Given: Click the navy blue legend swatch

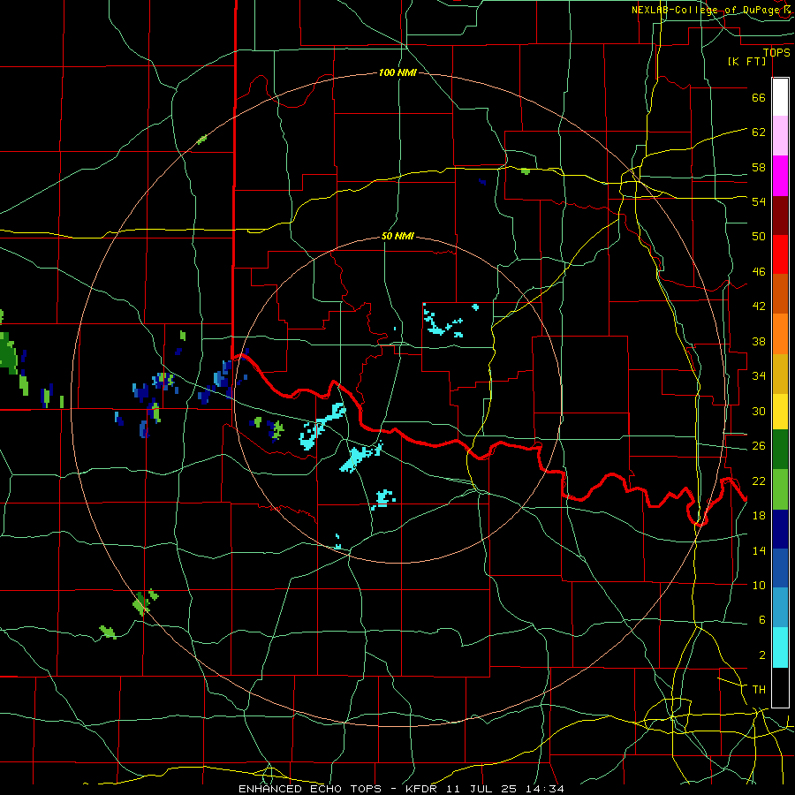Looking at the screenshot, I should pos(780,529).
